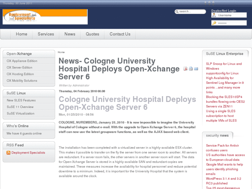The image size is (252, 189).
Task: Open High Availability for Sentinel Log Manager link
Action: pos(225,85)
